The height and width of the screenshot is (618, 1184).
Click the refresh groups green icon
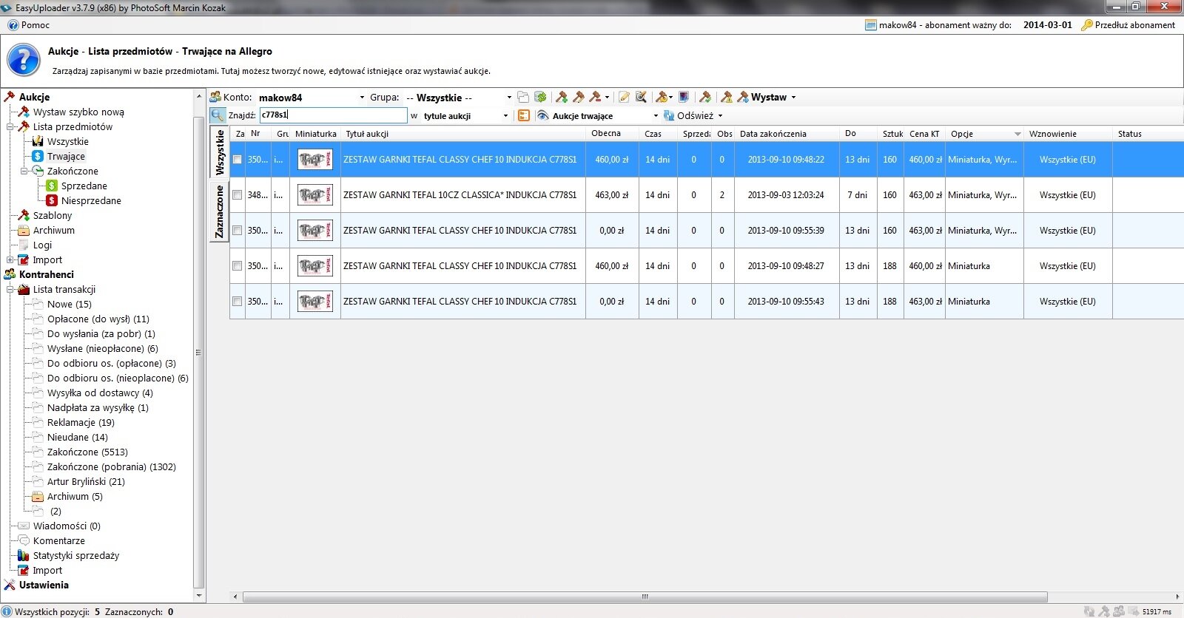(541, 98)
